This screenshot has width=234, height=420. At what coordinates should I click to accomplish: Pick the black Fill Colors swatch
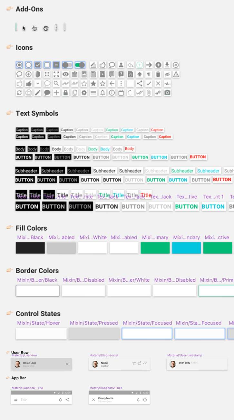[30, 248]
